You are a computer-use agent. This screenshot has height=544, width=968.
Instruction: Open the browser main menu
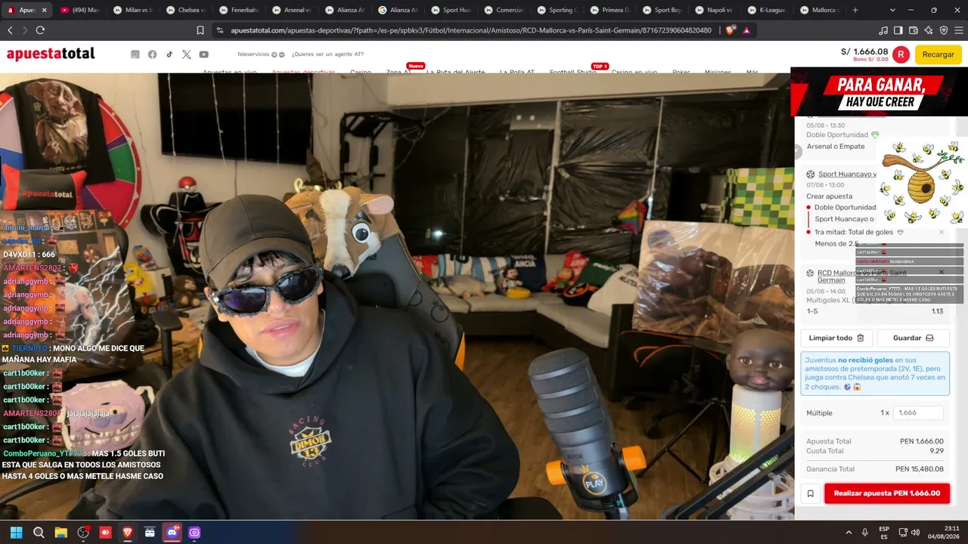[x=958, y=30]
